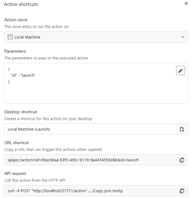Click the pencil icon to edit parameters
This screenshot has width=194, height=198.
point(180,71)
